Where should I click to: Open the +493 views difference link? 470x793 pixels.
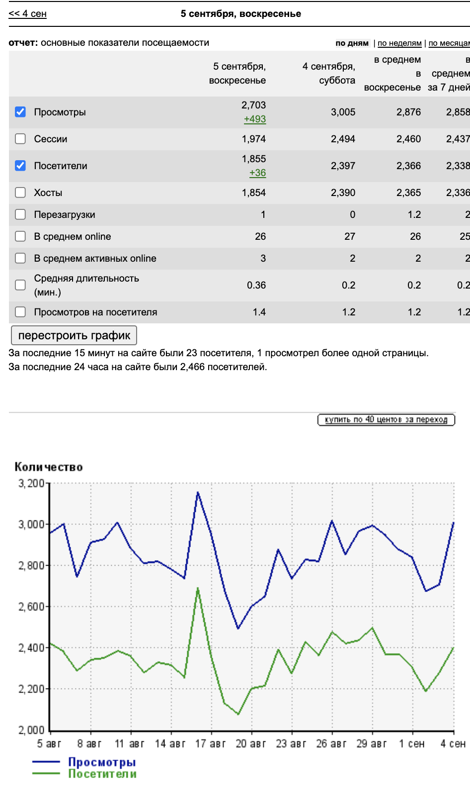(255, 119)
